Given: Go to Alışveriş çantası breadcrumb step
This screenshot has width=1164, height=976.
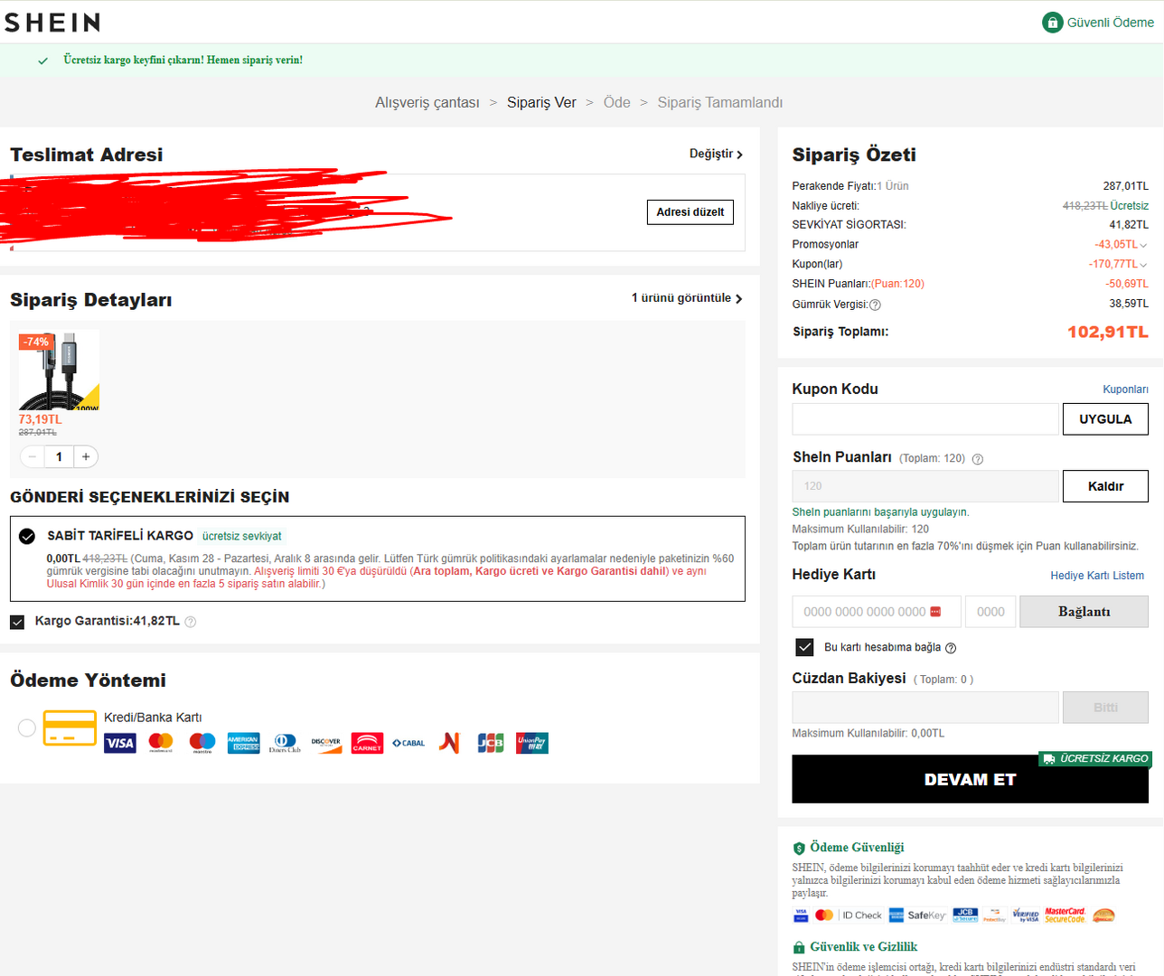Looking at the screenshot, I should [x=427, y=103].
